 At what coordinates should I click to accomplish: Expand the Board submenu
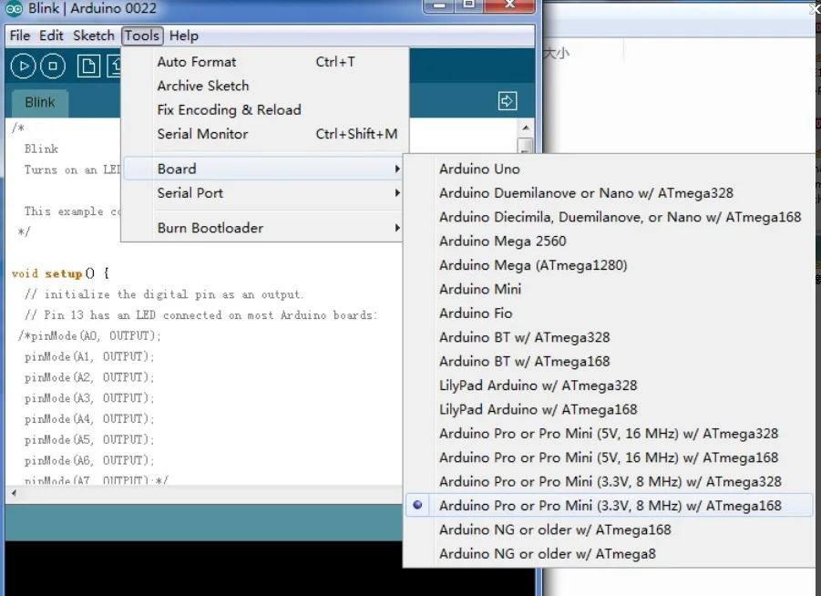[262, 169]
